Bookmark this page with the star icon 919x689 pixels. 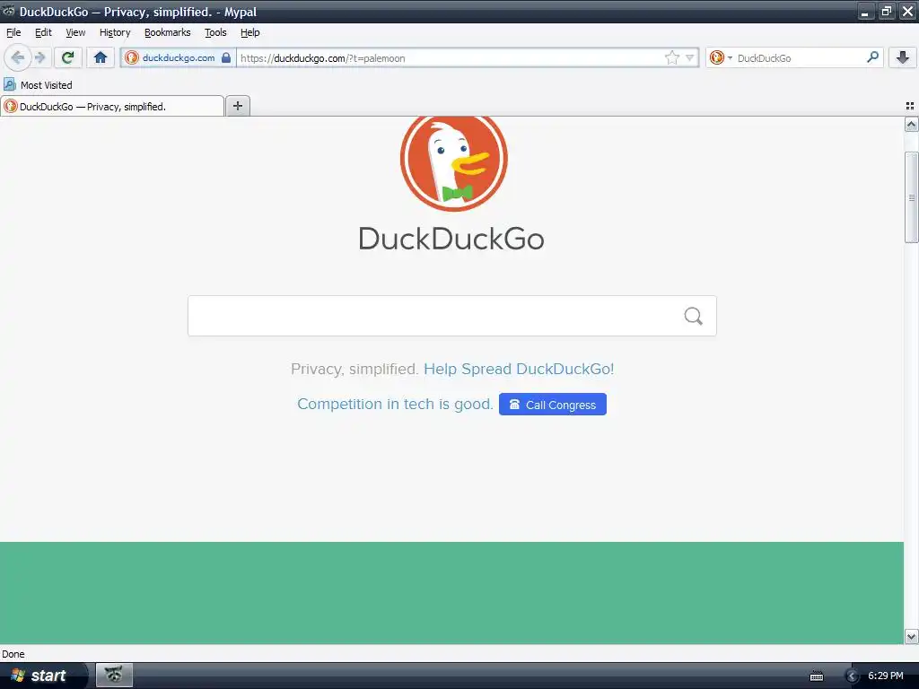pyautogui.click(x=671, y=57)
